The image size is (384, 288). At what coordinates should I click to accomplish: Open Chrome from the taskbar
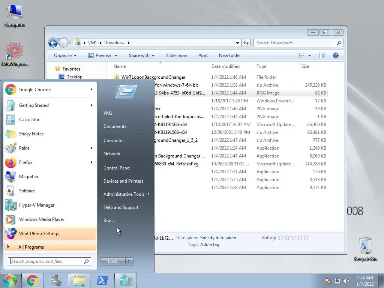pyautogui.click(x=33, y=280)
